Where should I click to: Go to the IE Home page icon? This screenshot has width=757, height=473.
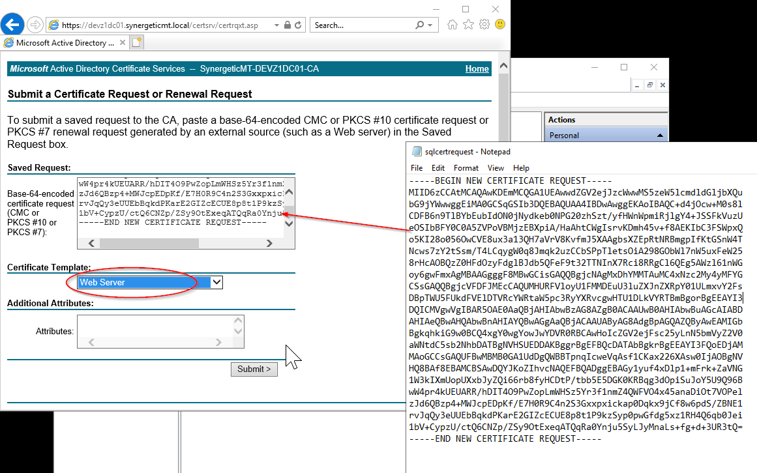pyautogui.click(x=453, y=25)
